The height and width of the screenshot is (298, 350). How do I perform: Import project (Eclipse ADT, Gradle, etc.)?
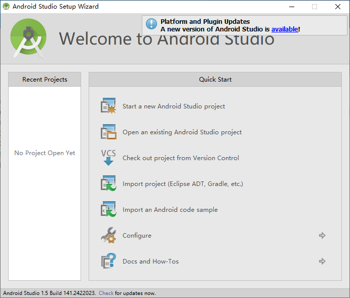coord(182,184)
